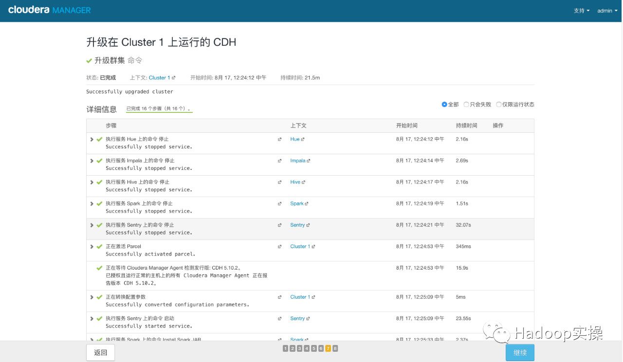Click external icon next to Impala link
This screenshot has height=362, width=623.
(309, 161)
